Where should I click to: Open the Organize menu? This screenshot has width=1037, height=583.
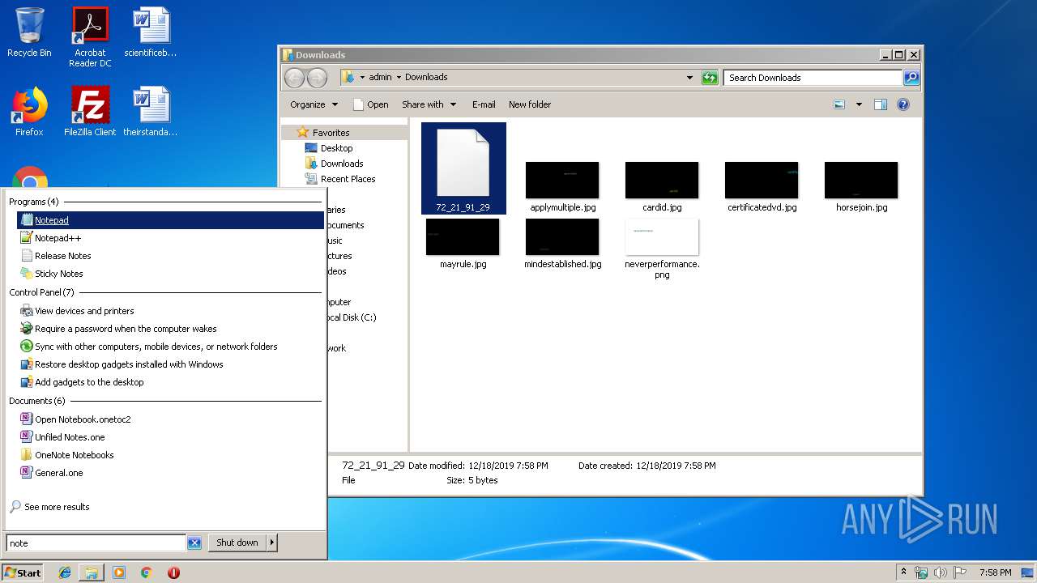314,104
